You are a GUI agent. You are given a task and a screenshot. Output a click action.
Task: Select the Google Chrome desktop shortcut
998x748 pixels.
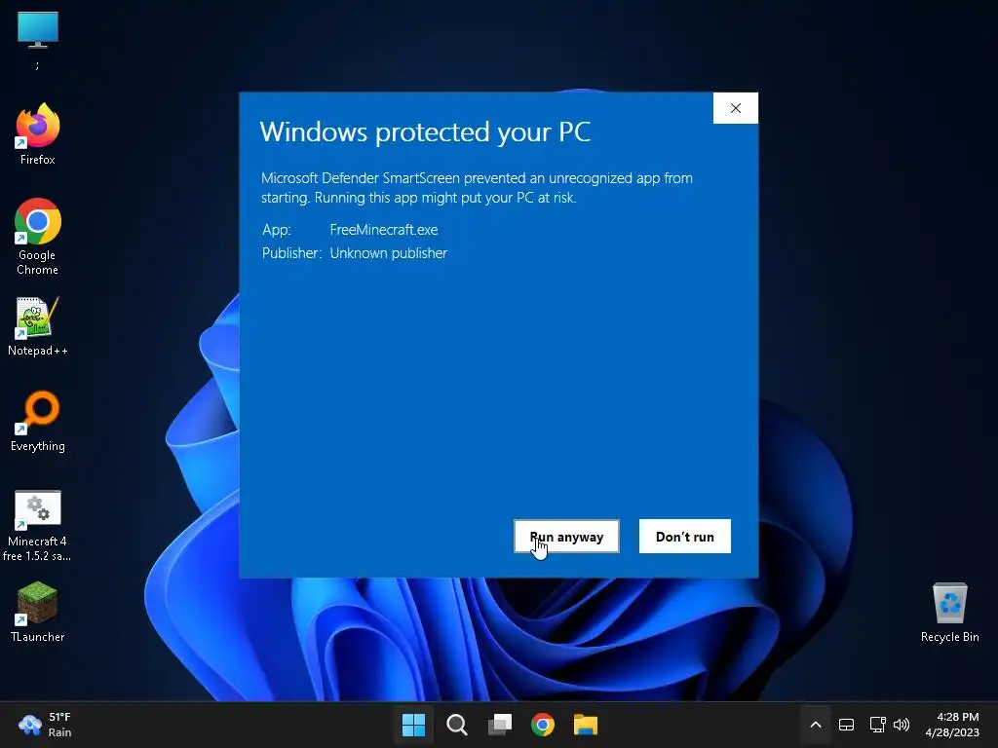[38, 237]
